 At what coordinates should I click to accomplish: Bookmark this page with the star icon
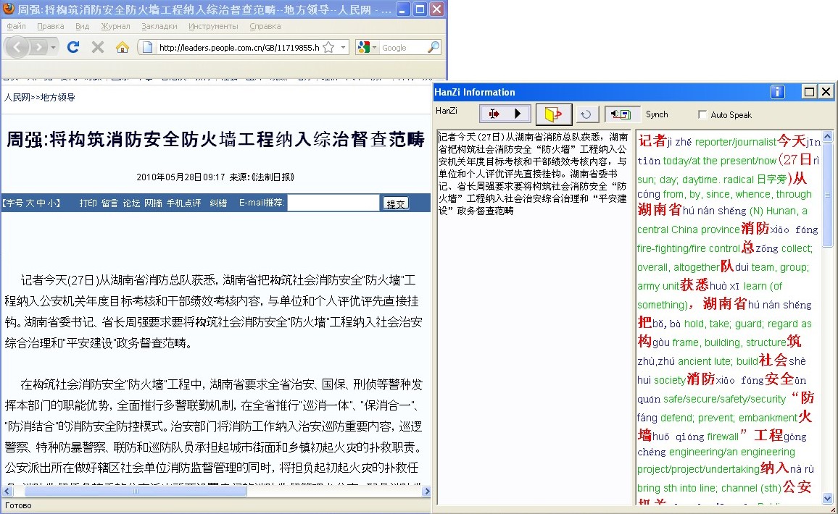(x=328, y=48)
